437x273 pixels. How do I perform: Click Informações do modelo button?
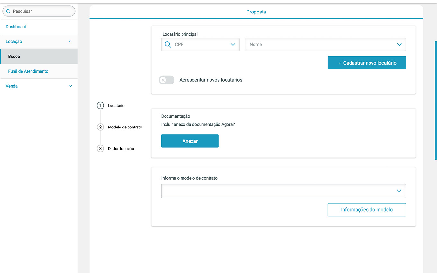point(367,210)
